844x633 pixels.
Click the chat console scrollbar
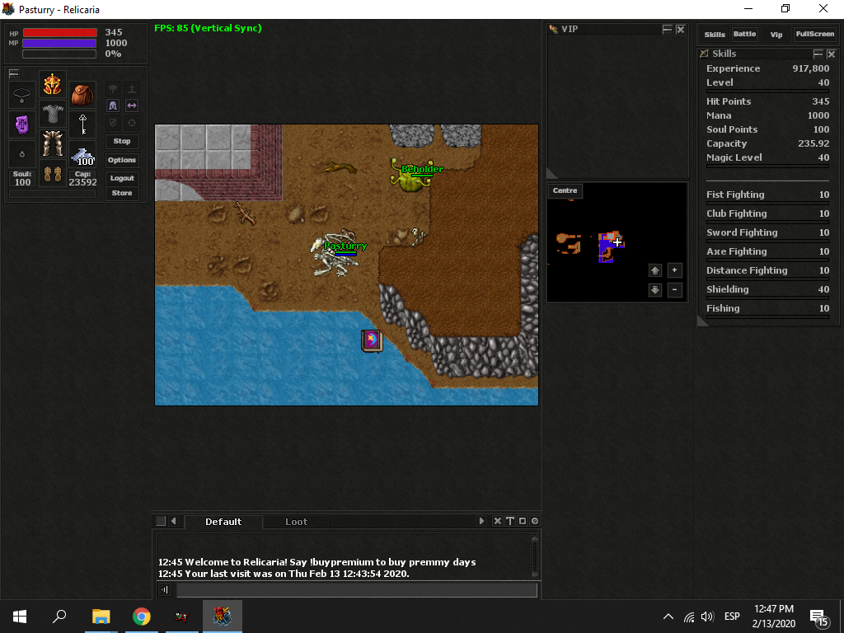(x=534, y=556)
